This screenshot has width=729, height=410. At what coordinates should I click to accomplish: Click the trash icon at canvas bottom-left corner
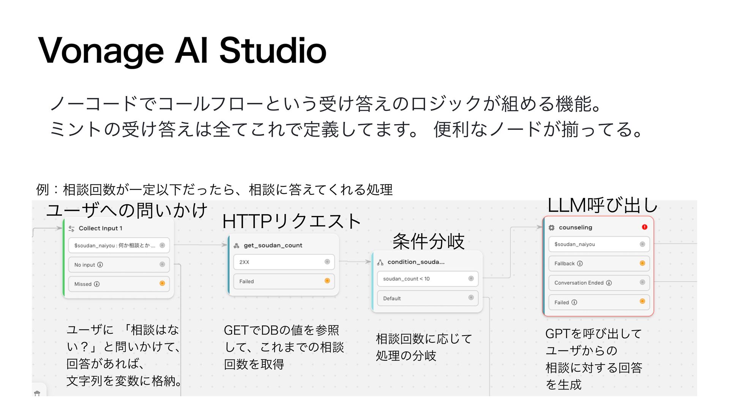37,393
